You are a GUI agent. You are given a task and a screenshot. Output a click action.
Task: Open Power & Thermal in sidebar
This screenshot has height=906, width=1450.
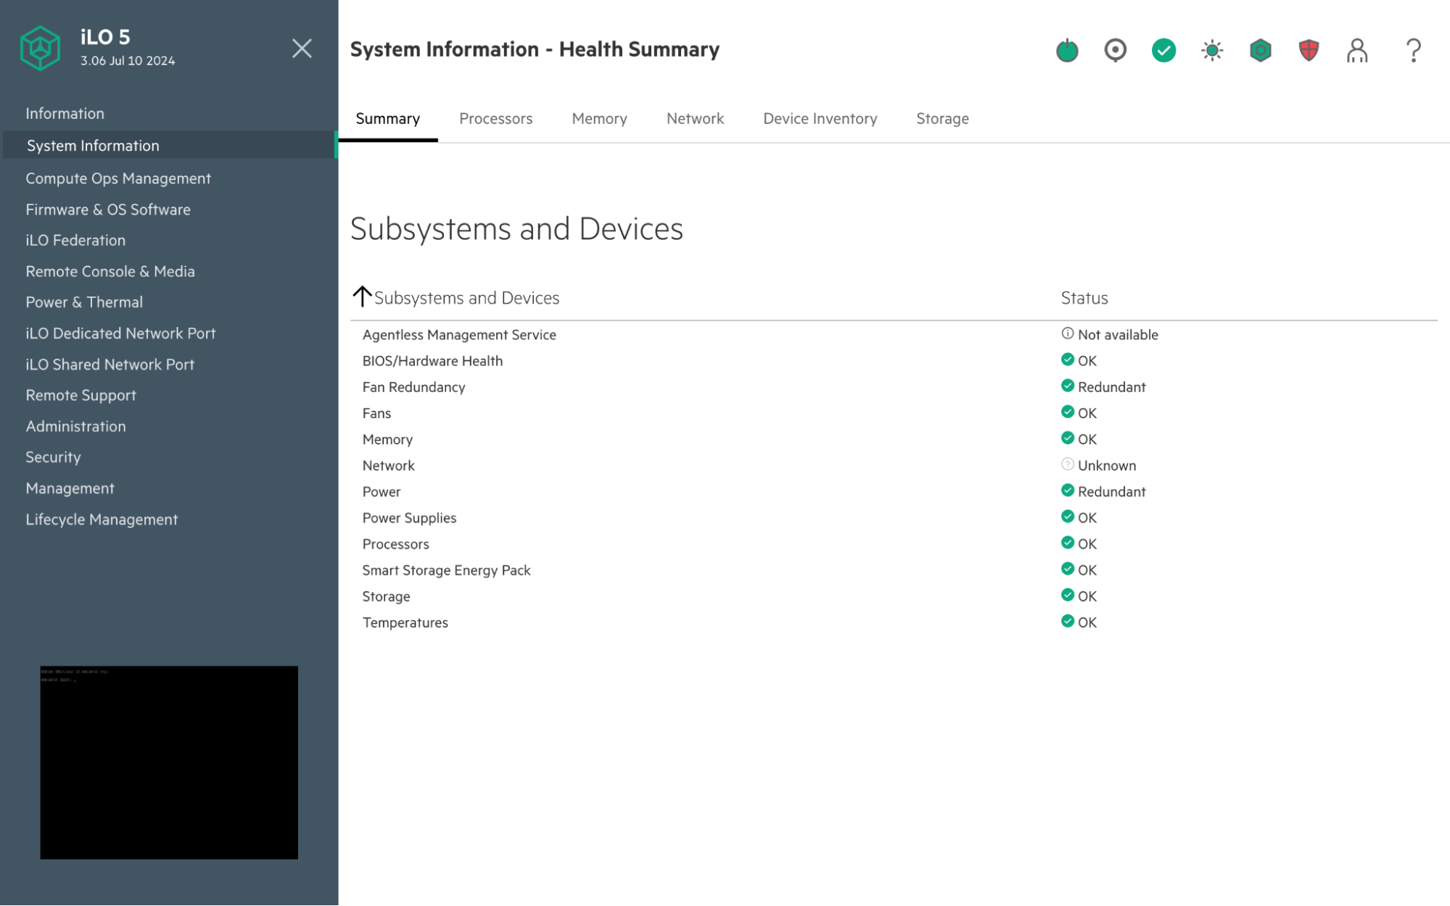coord(84,302)
